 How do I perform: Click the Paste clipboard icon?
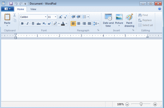7,17
